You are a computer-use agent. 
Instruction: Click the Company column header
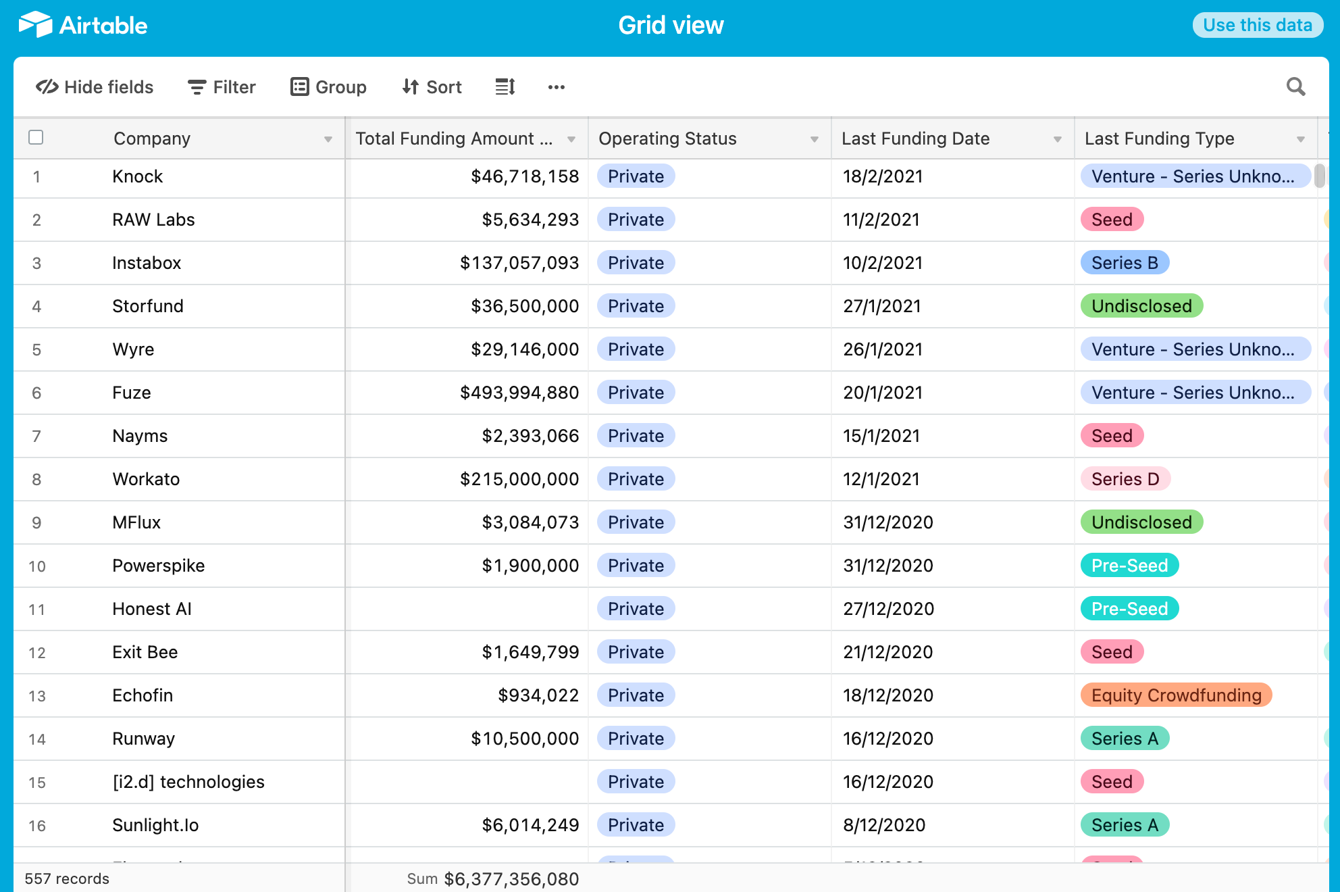(179, 139)
